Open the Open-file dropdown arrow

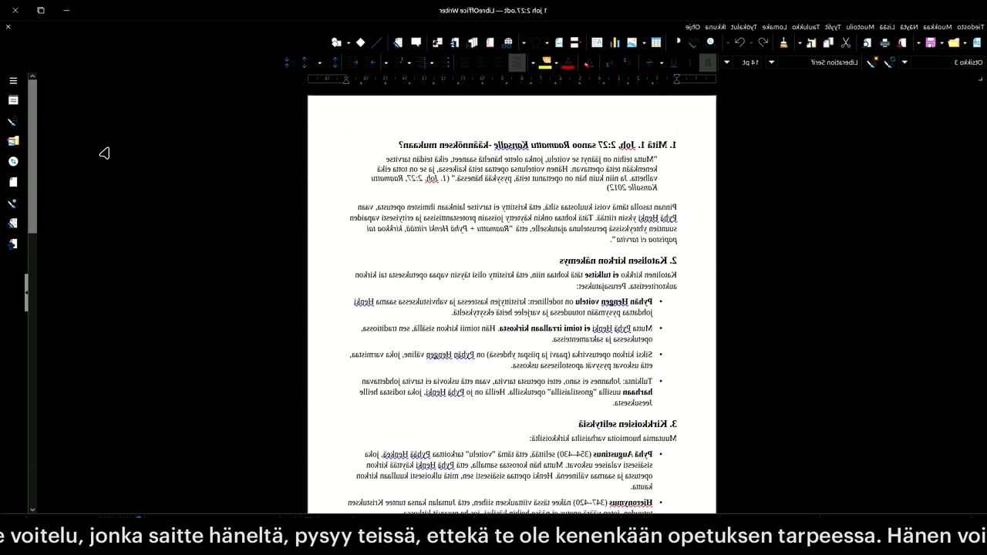pyautogui.click(x=942, y=42)
